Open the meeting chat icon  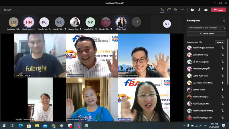169,10
